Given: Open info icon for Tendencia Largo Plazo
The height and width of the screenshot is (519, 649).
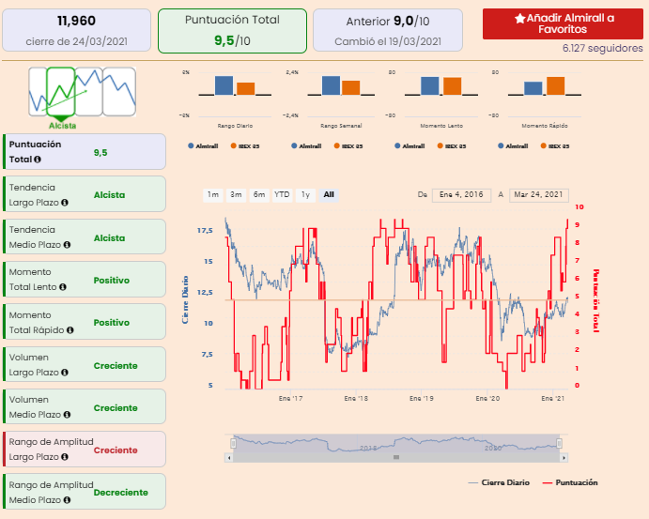Looking at the screenshot, I should 65,203.
